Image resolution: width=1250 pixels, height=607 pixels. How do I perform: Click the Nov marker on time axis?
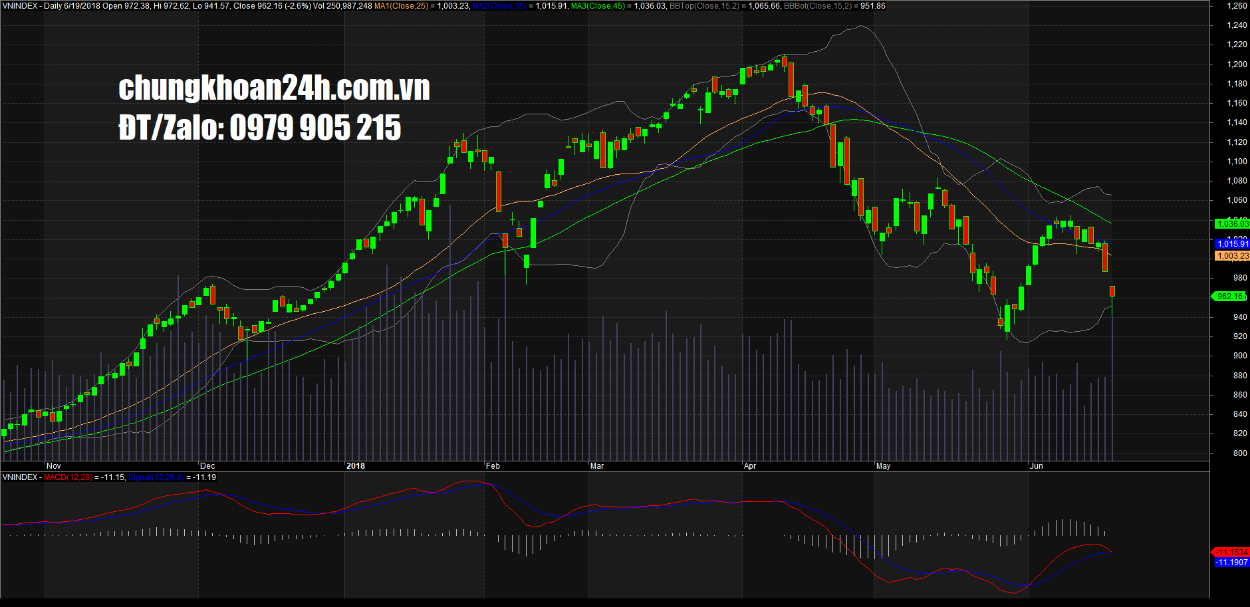click(x=54, y=466)
